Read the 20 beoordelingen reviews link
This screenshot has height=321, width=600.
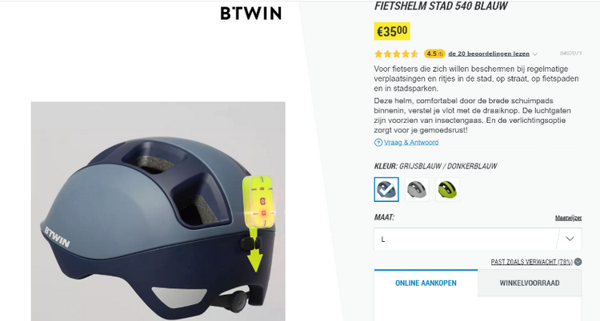click(489, 53)
